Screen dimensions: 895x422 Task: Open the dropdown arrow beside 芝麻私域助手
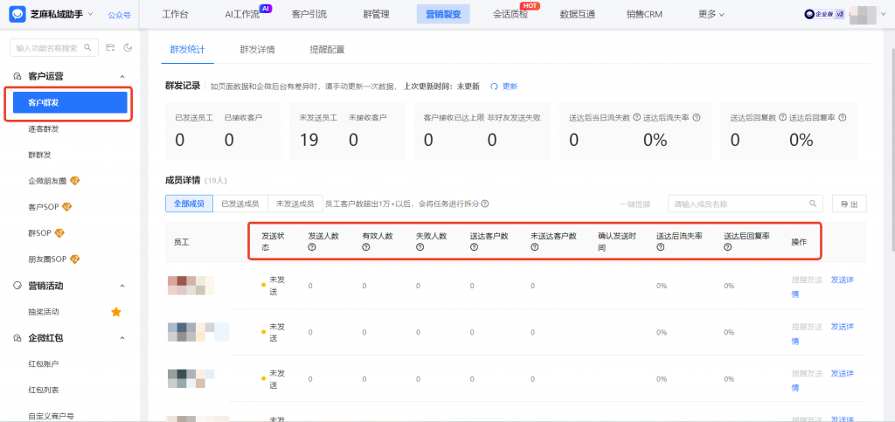[x=90, y=14]
